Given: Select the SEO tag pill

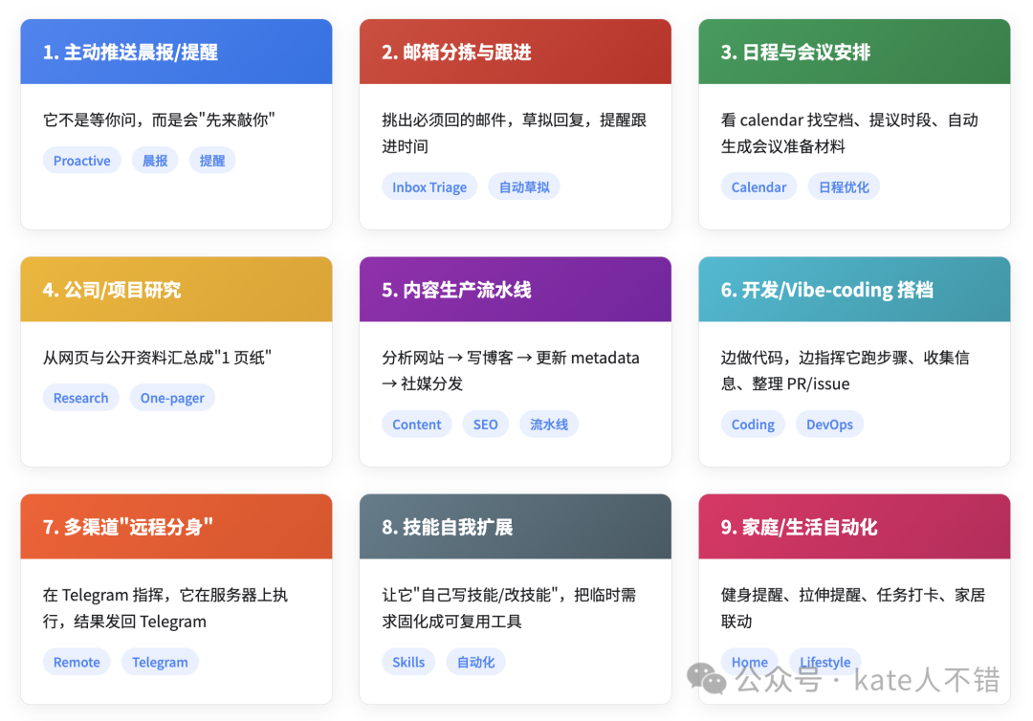Looking at the screenshot, I should pyautogui.click(x=486, y=425).
